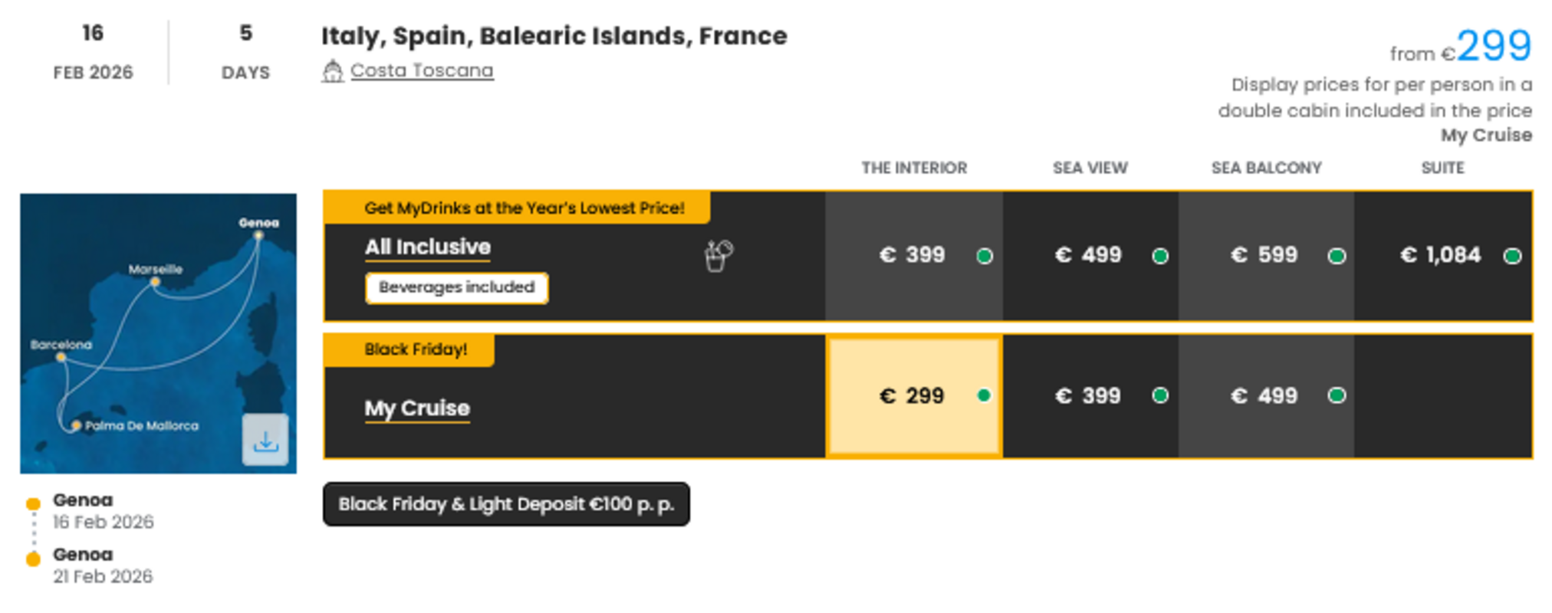
Task: Click the Black Friday! promo label
Action: [415, 349]
